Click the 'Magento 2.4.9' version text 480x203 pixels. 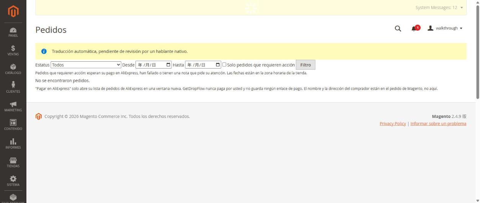coord(449,116)
